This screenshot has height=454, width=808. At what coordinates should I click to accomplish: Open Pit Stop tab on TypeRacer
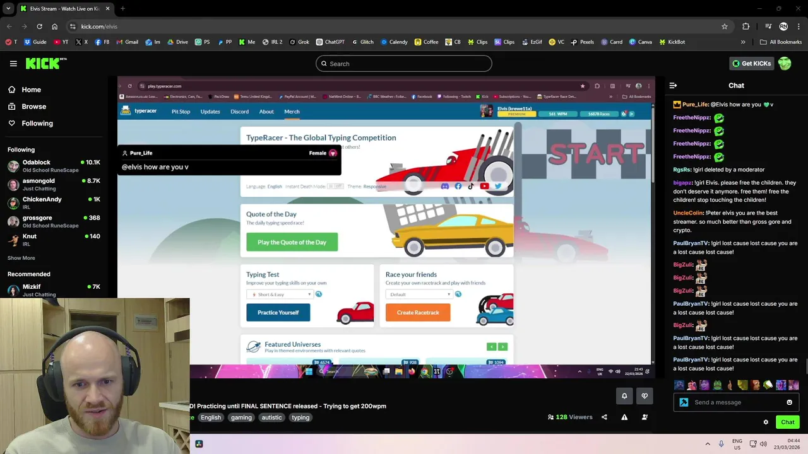pos(181,112)
